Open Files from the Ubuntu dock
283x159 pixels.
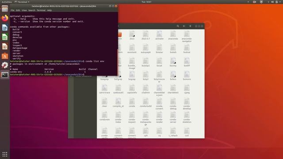point(5,8)
